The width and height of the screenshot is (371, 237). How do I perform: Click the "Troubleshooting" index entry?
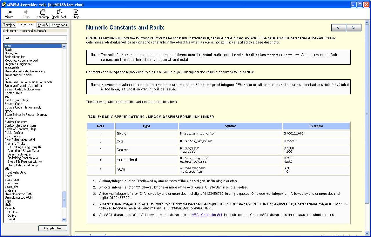pos(15,172)
